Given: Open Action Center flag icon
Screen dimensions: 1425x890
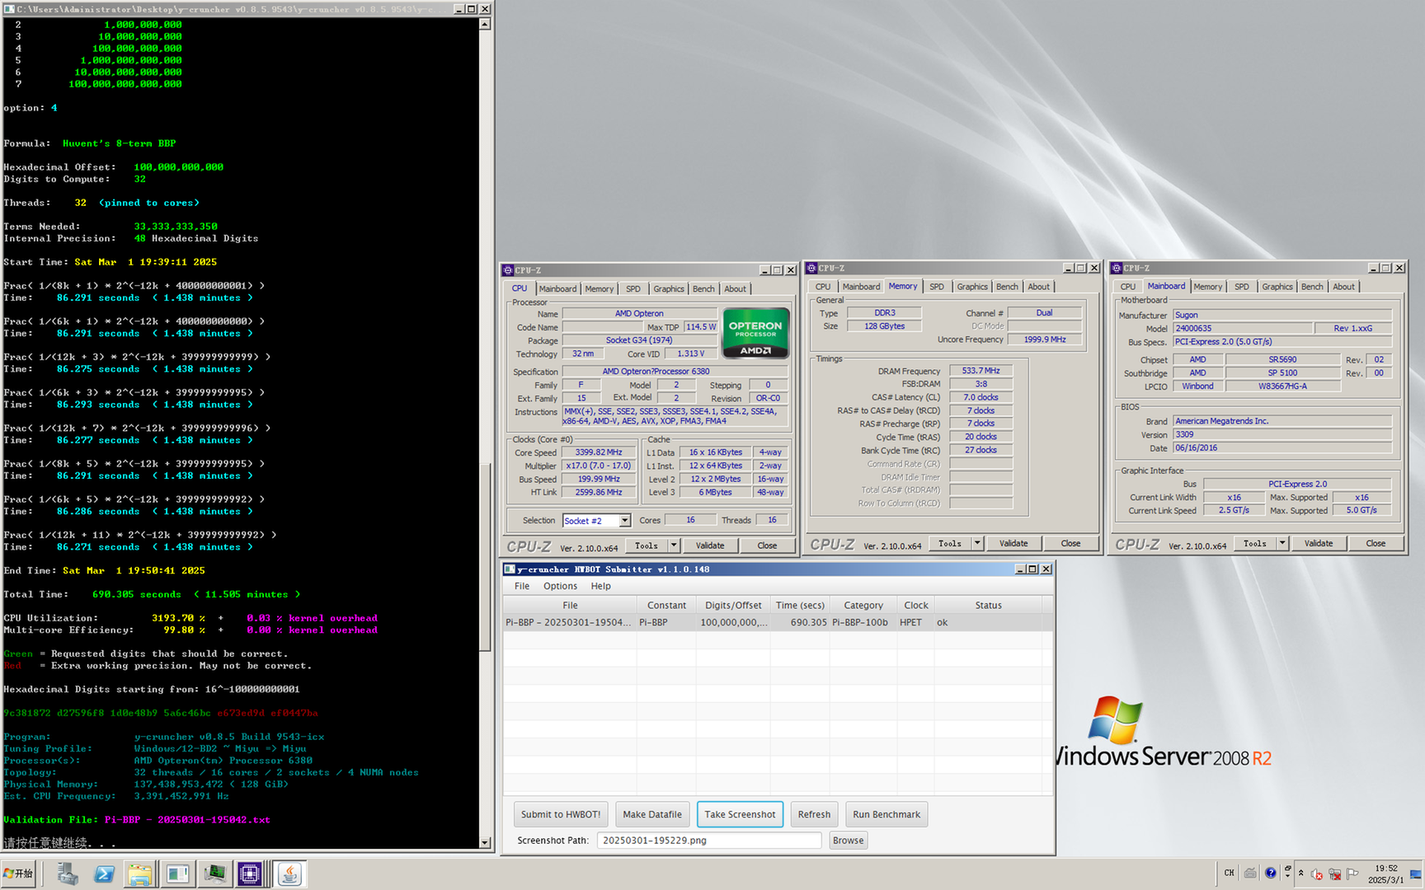Looking at the screenshot, I should [1352, 874].
